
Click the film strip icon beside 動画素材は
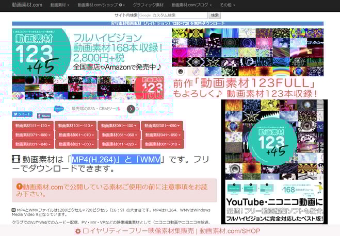click(x=16, y=159)
